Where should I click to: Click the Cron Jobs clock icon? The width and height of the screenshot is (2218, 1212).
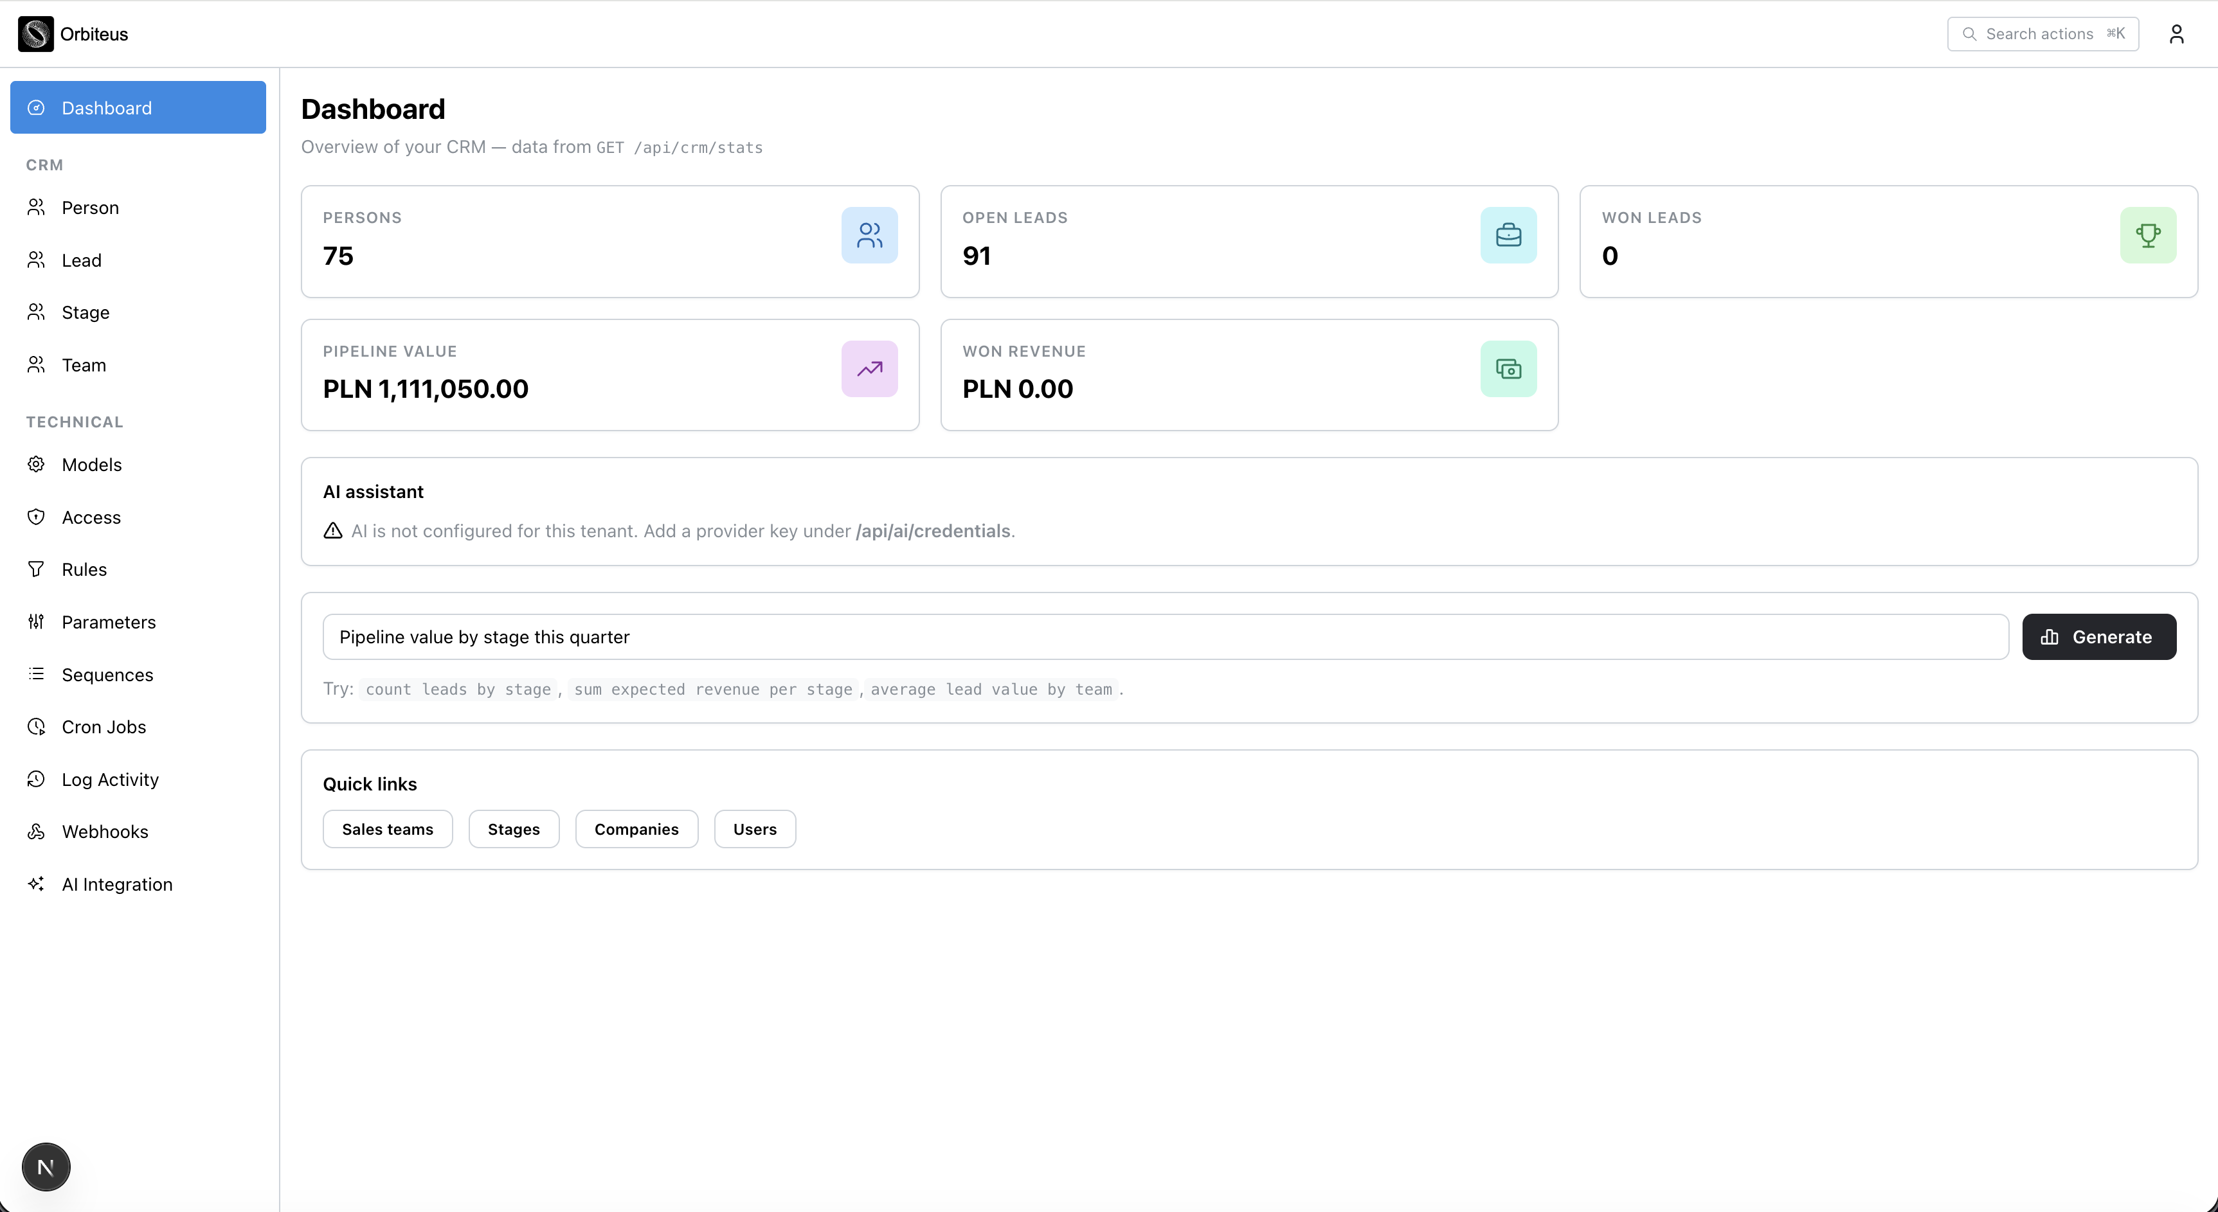[36, 727]
